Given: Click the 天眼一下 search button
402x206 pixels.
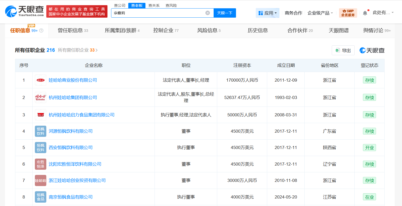Looking at the screenshot, I should pos(225,13).
